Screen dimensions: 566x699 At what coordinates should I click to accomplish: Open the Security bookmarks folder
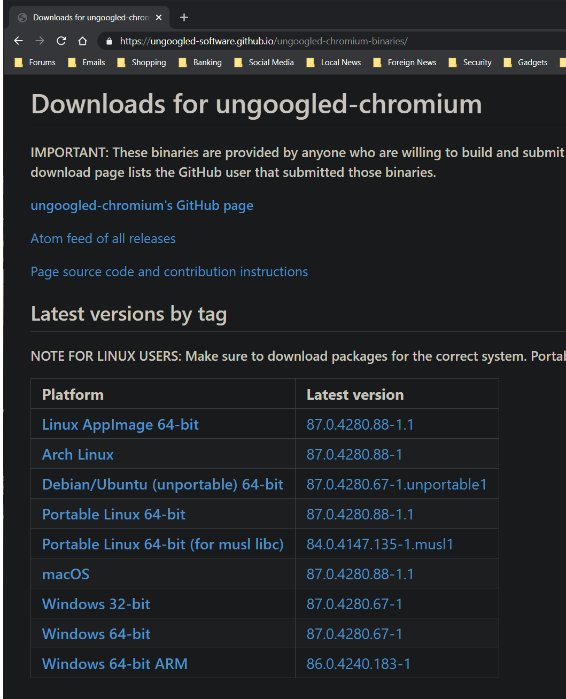tap(470, 63)
